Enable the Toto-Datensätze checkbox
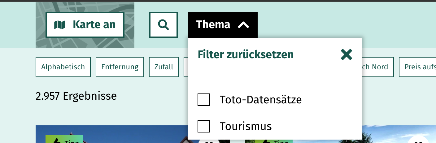This screenshot has height=143, width=436. pos(204,100)
